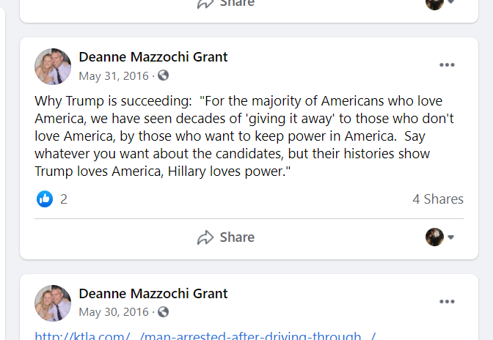
Task: Follow the ktla.com article link
Action: pyautogui.click(x=205, y=336)
